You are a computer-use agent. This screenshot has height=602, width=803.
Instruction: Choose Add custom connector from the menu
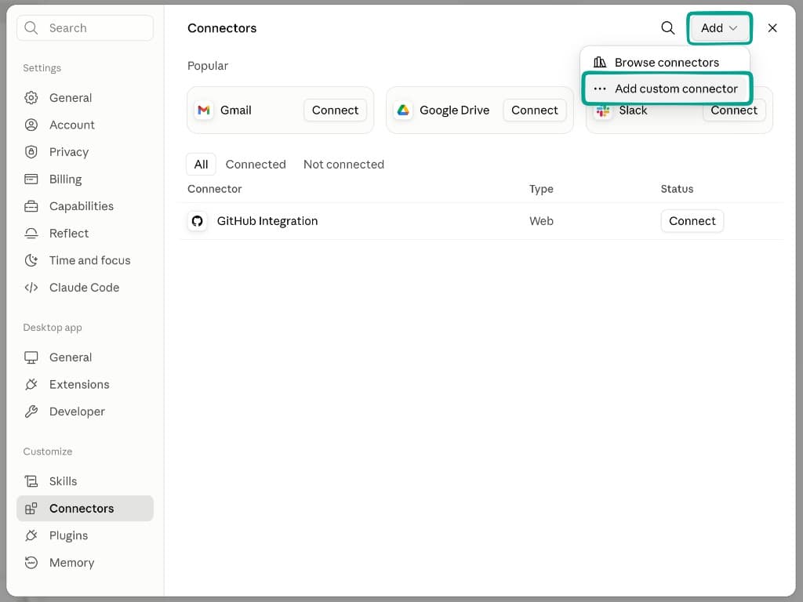666,89
